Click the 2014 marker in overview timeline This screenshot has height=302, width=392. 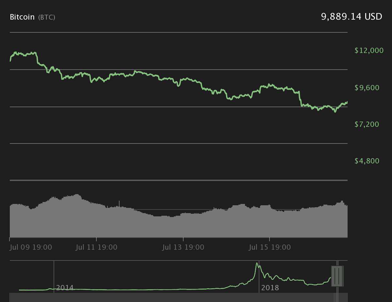coord(65,288)
